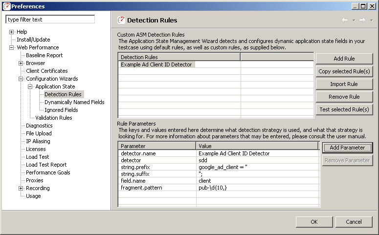Select the fragment.pattern value cell

(x=256, y=187)
